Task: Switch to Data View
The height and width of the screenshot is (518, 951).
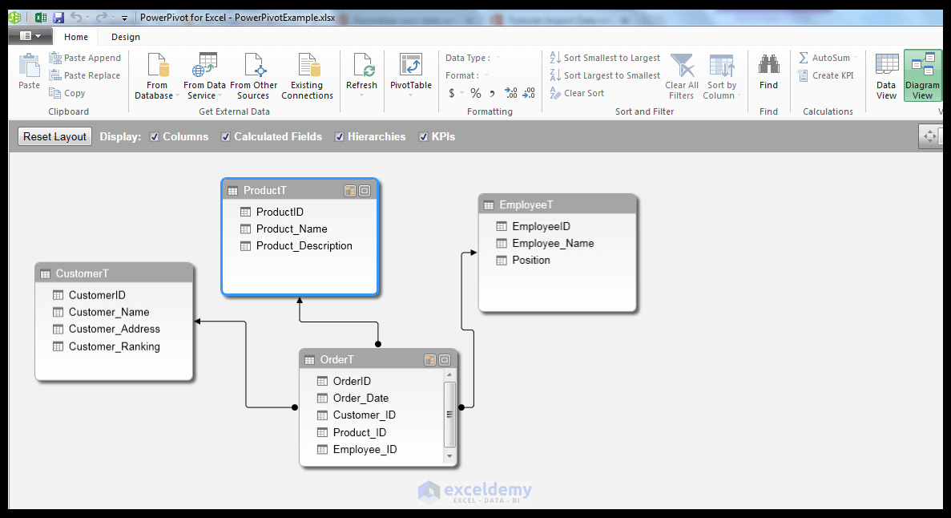Action: click(x=886, y=76)
